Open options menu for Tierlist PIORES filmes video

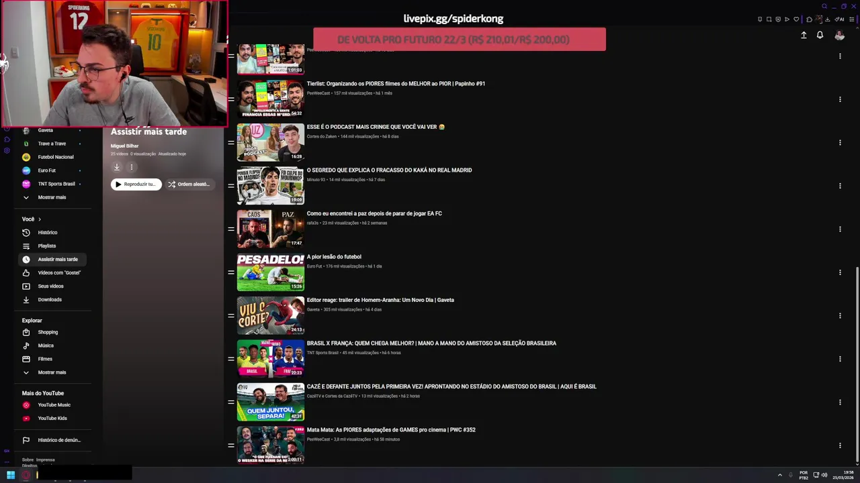(x=840, y=99)
